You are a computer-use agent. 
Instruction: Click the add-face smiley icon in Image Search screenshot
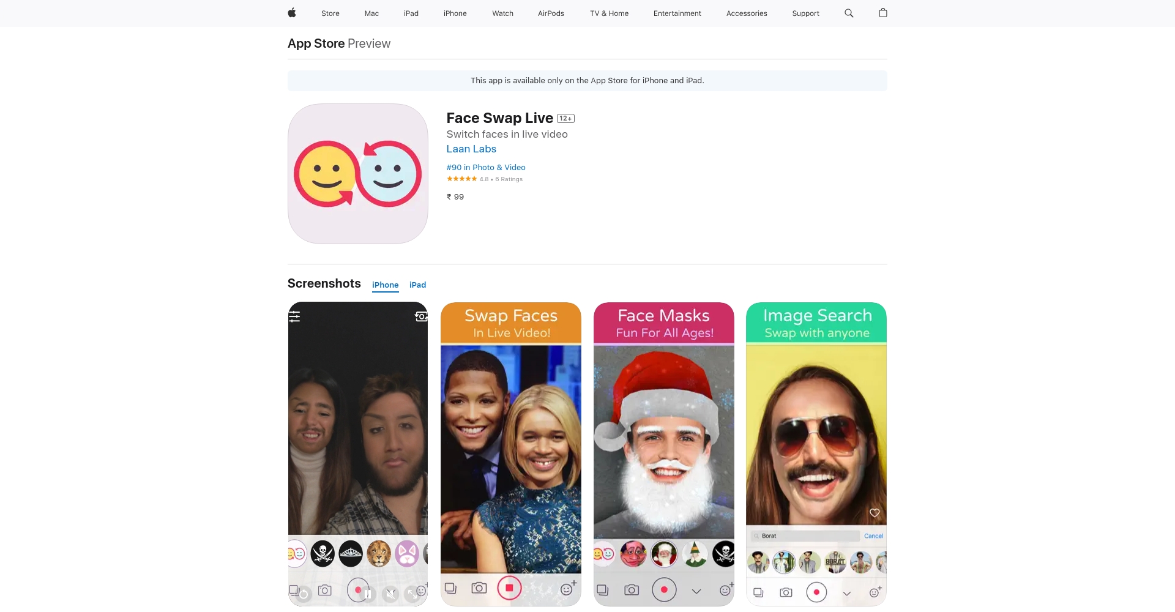point(876,592)
